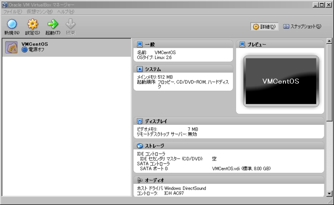Click the VirtualBox cube icon in title bar

(x=5, y=5)
